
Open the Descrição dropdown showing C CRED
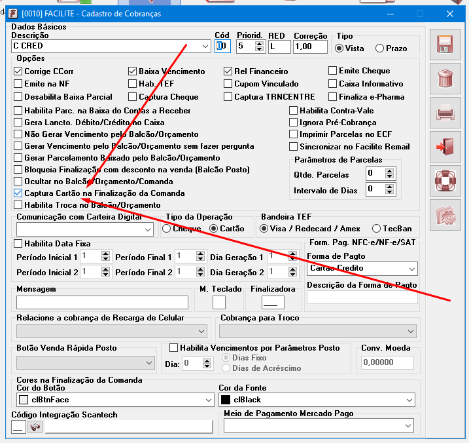click(205, 47)
